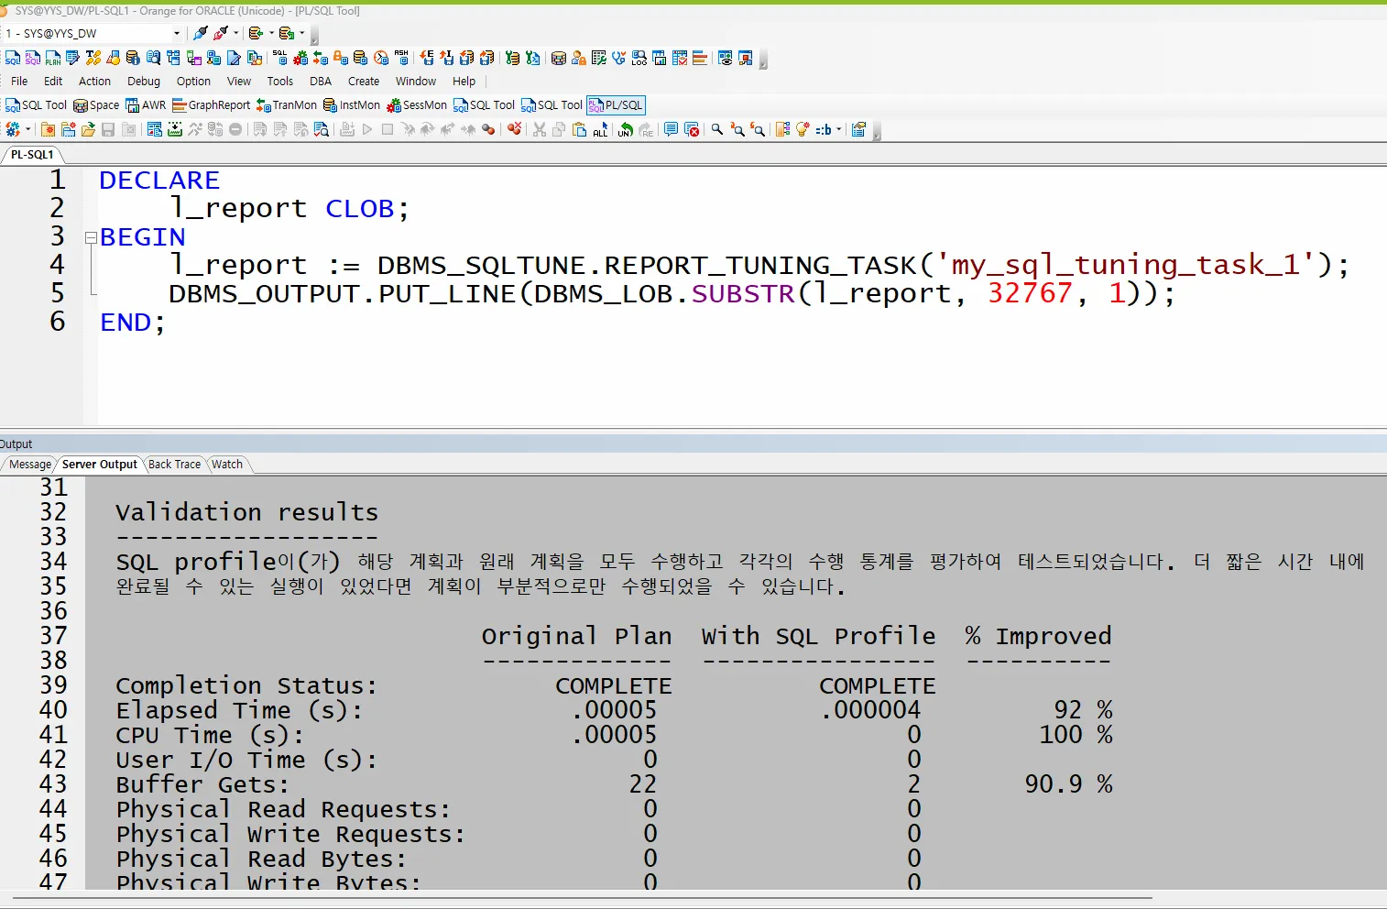Click the stethoscope health check icon
Screen dimensions: 1387x909
click(x=619, y=58)
